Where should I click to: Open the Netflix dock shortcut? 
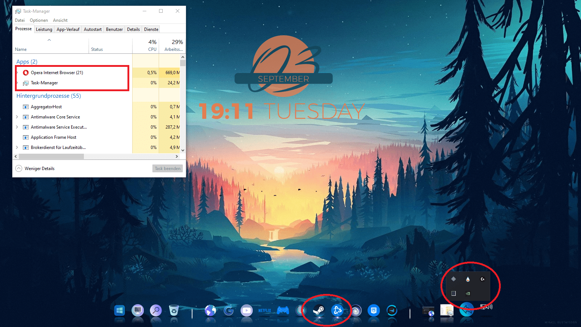(265, 311)
